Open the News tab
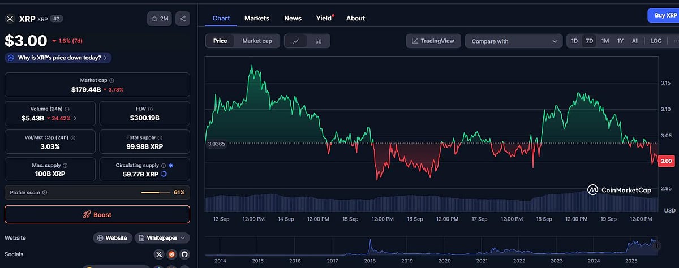This screenshot has height=268, width=679. click(x=293, y=18)
